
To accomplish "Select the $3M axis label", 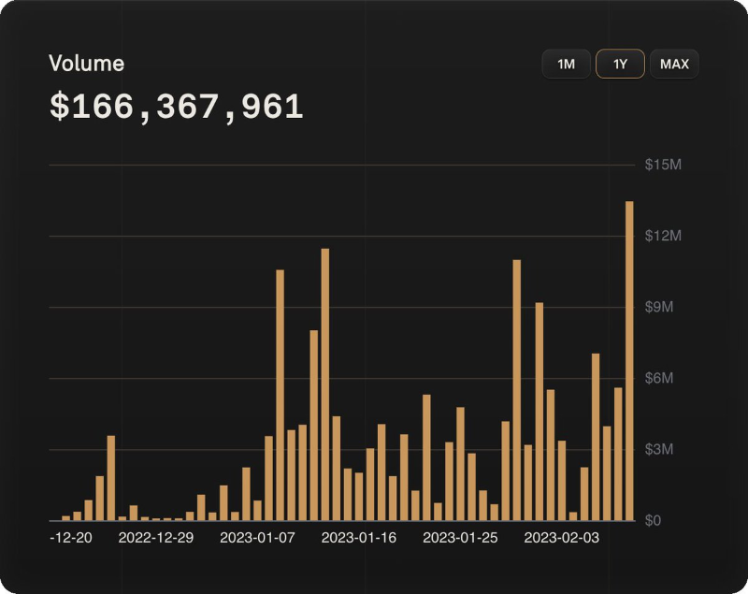I will (661, 450).
